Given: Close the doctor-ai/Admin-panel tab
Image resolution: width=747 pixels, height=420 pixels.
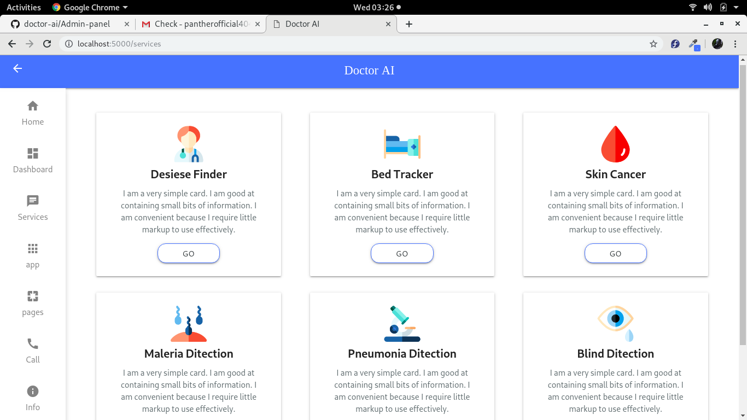Looking at the screenshot, I should (127, 24).
